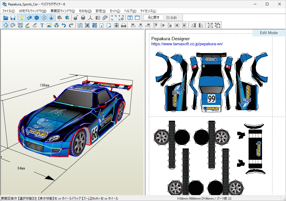Switch to the split two-pane window layout
Viewport: 286px width, 201px height.
(x=130, y=18)
